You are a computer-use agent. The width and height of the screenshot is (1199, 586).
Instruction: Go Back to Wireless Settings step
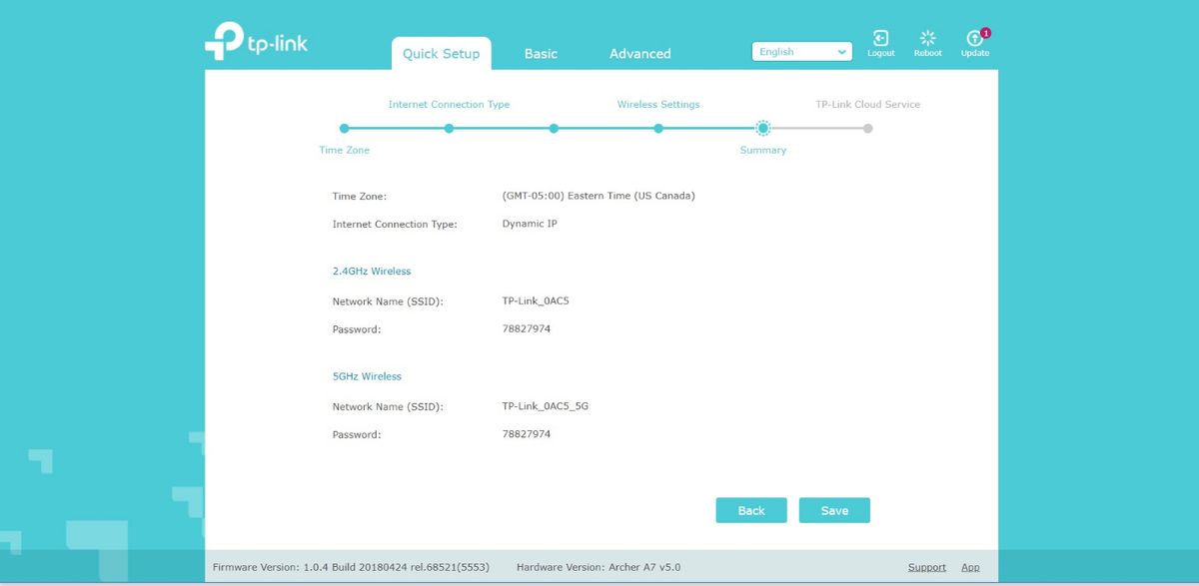click(x=750, y=510)
